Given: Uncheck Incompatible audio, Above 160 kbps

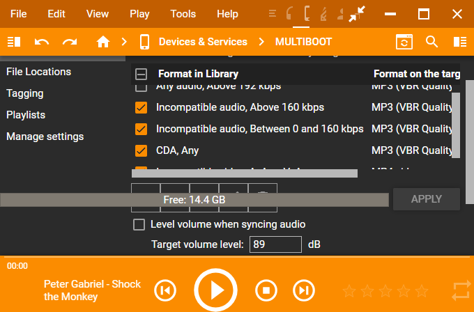Looking at the screenshot, I should pos(141,107).
